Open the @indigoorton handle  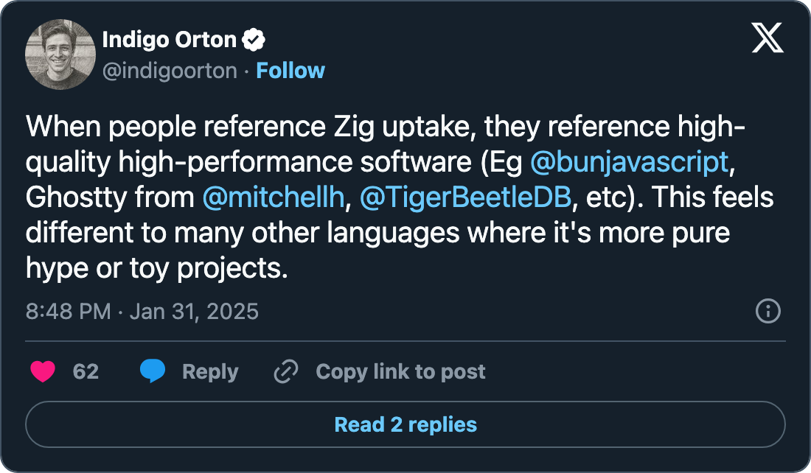pyautogui.click(x=170, y=71)
